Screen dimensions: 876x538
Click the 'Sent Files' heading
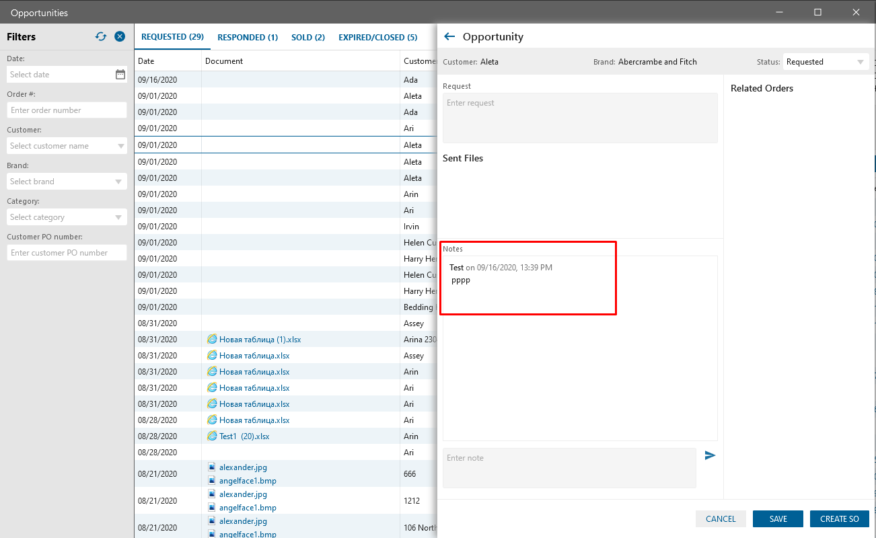point(463,158)
